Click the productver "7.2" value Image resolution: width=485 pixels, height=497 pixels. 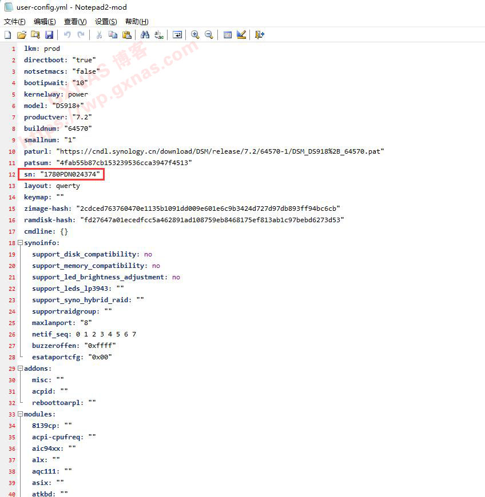82,117
